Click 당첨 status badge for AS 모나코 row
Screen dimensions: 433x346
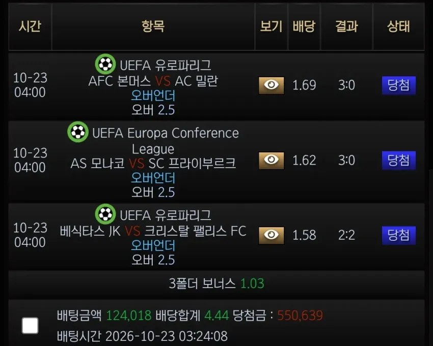(398, 161)
